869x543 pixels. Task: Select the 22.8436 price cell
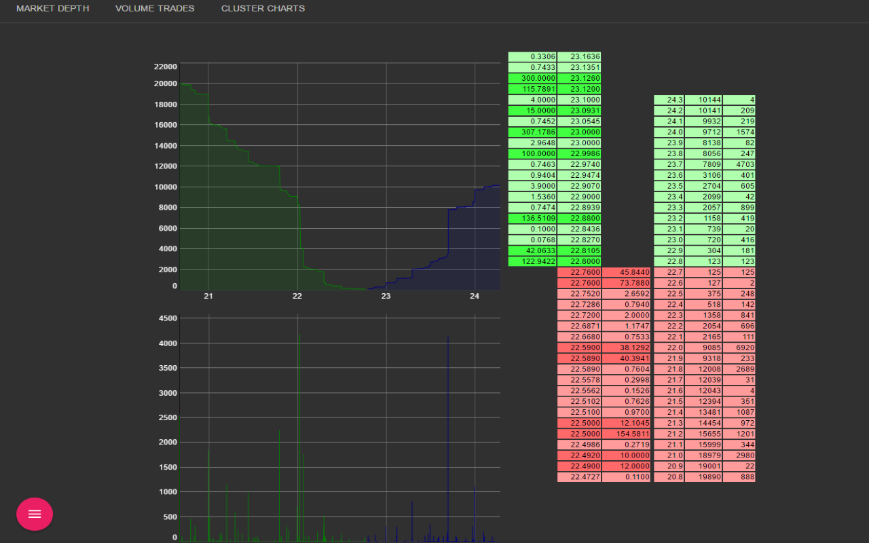tap(579, 229)
